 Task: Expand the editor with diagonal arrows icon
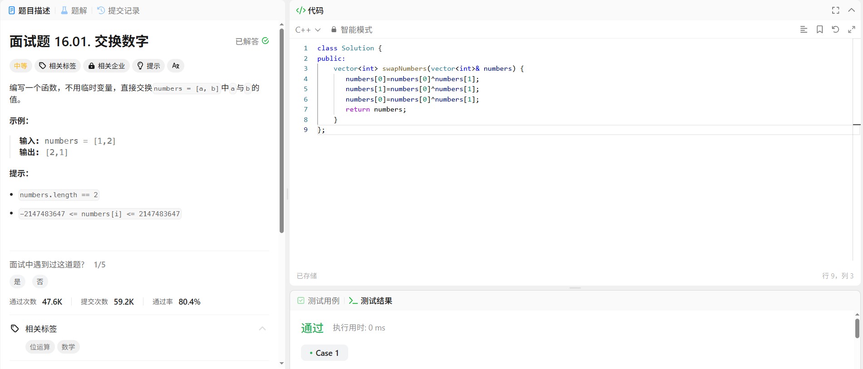851,29
